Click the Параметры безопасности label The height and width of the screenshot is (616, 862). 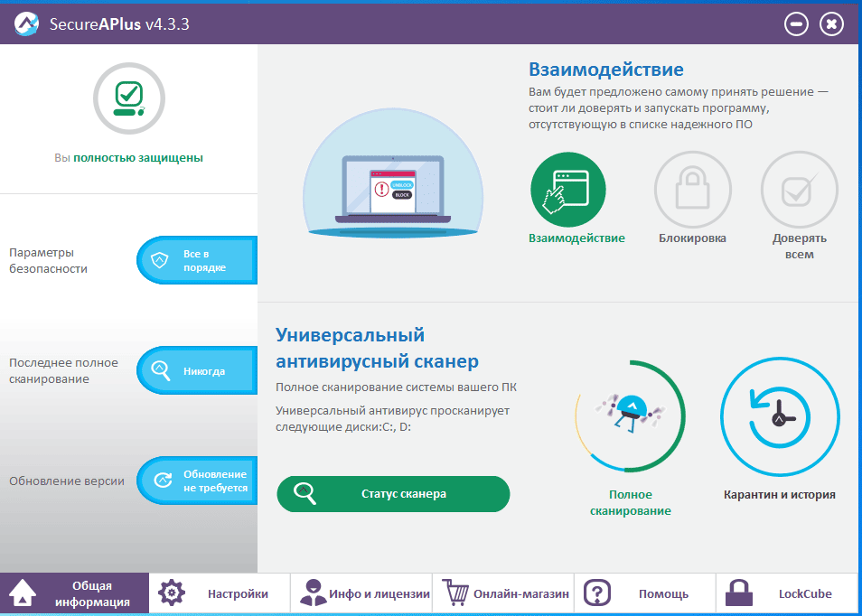click(49, 260)
